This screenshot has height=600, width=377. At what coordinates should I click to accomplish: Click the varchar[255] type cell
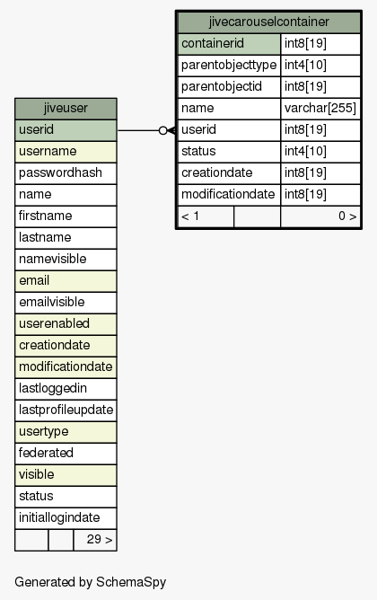(320, 109)
